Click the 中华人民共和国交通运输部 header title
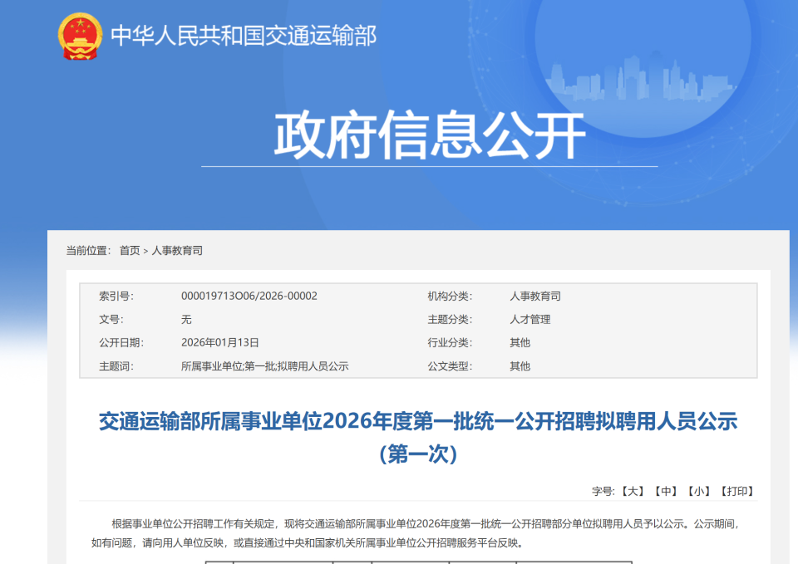The width and height of the screenshot is (798, 564). [x=244, y=34]
